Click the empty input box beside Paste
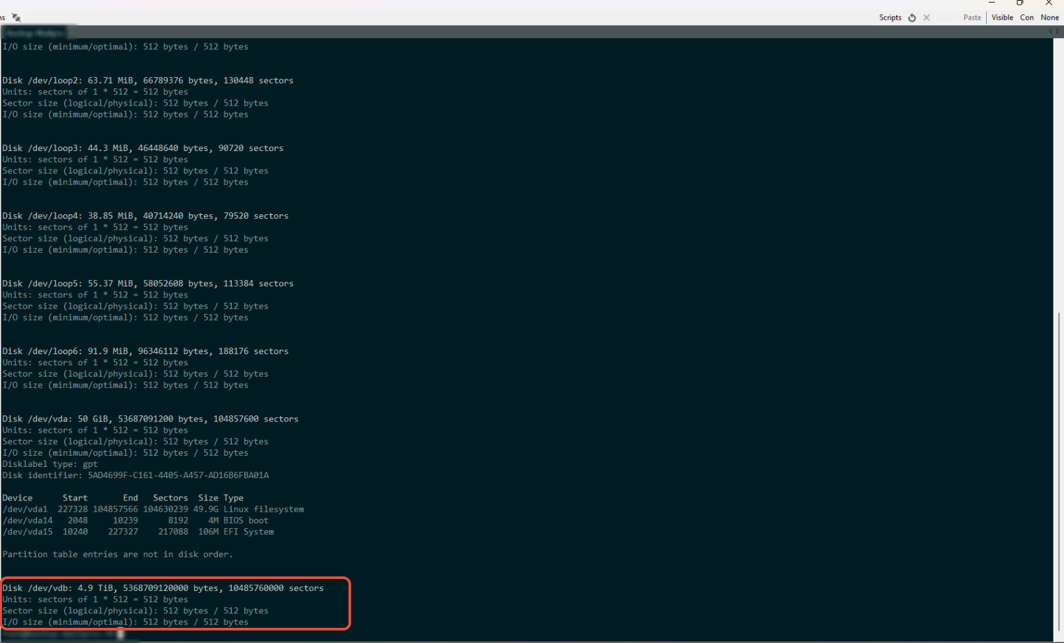1064x643 pixels. tap(947, 18)
